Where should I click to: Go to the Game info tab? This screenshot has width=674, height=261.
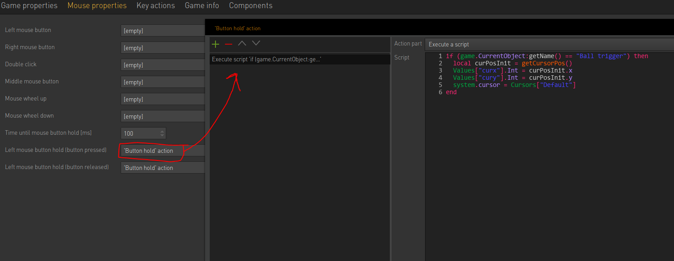[202, 6]
